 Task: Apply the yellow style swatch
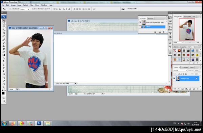tap(197, 55)
